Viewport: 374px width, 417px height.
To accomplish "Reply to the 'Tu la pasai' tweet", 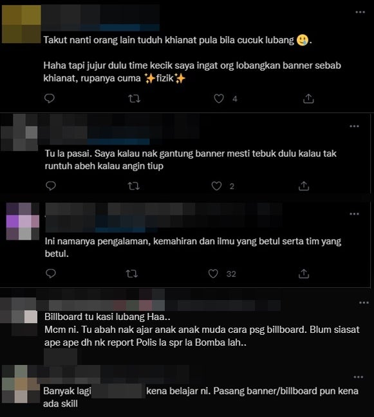I will (51, 186).
